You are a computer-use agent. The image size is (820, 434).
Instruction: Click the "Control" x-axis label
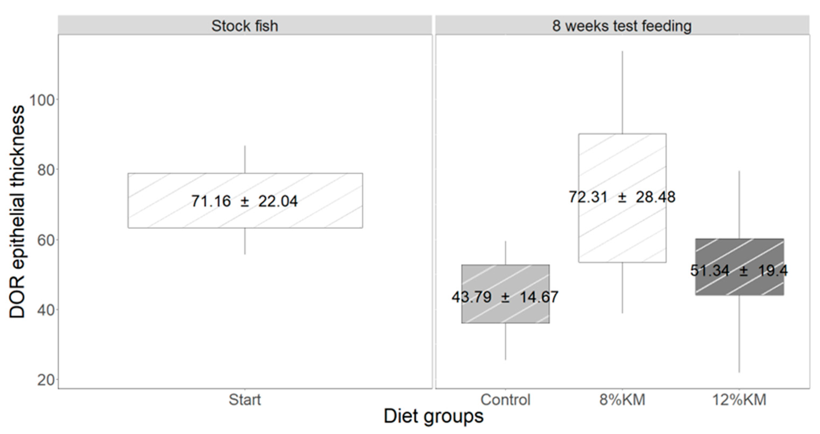(x=506, y=400)
